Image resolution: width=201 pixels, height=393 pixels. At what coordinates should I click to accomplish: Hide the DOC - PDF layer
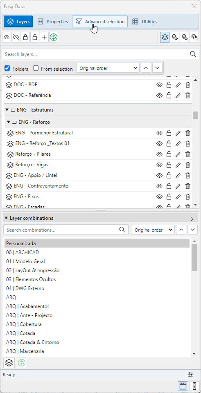point(159,85)
